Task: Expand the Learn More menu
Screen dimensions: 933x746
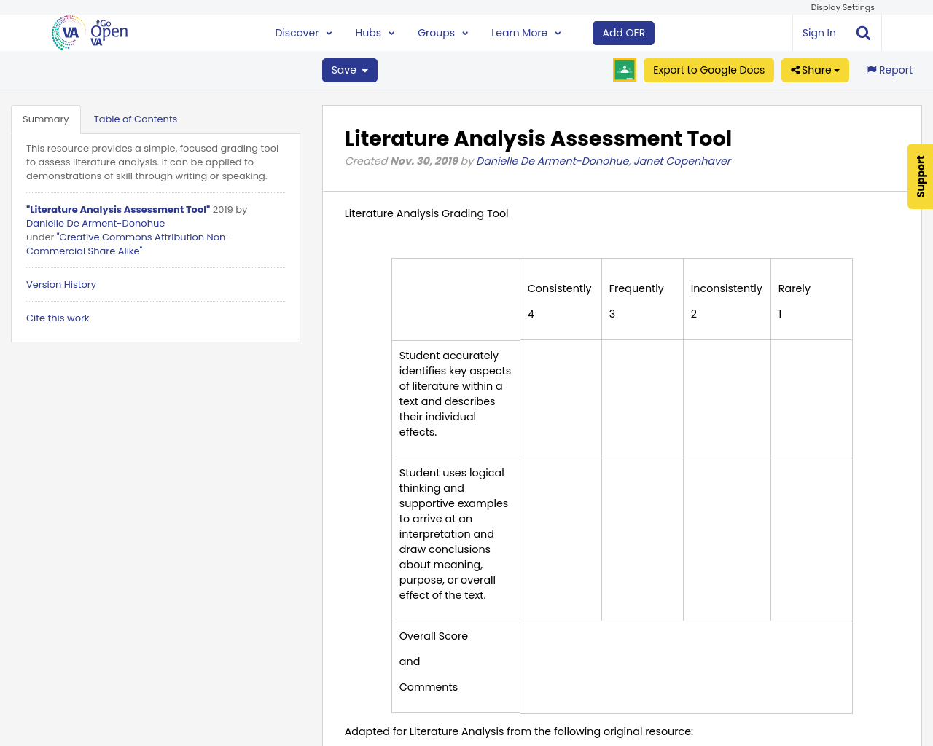Action: [526, 32]
